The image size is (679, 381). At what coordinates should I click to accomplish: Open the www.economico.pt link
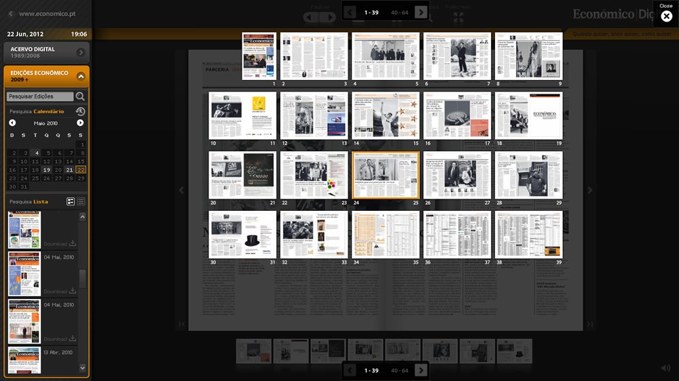[x=48, y=14]
